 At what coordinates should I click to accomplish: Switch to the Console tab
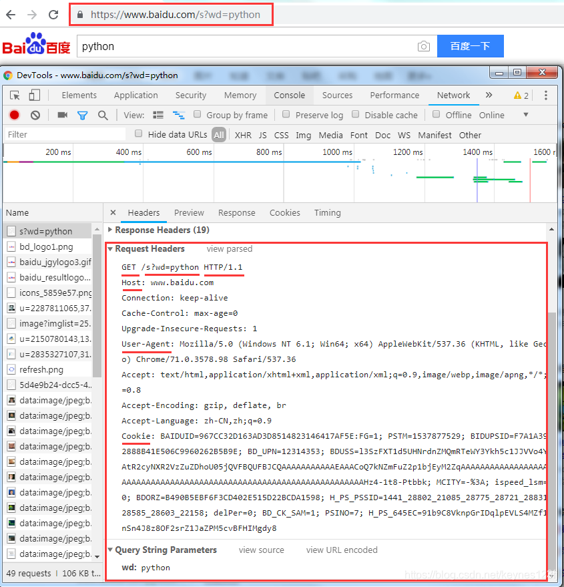point(289,95)
